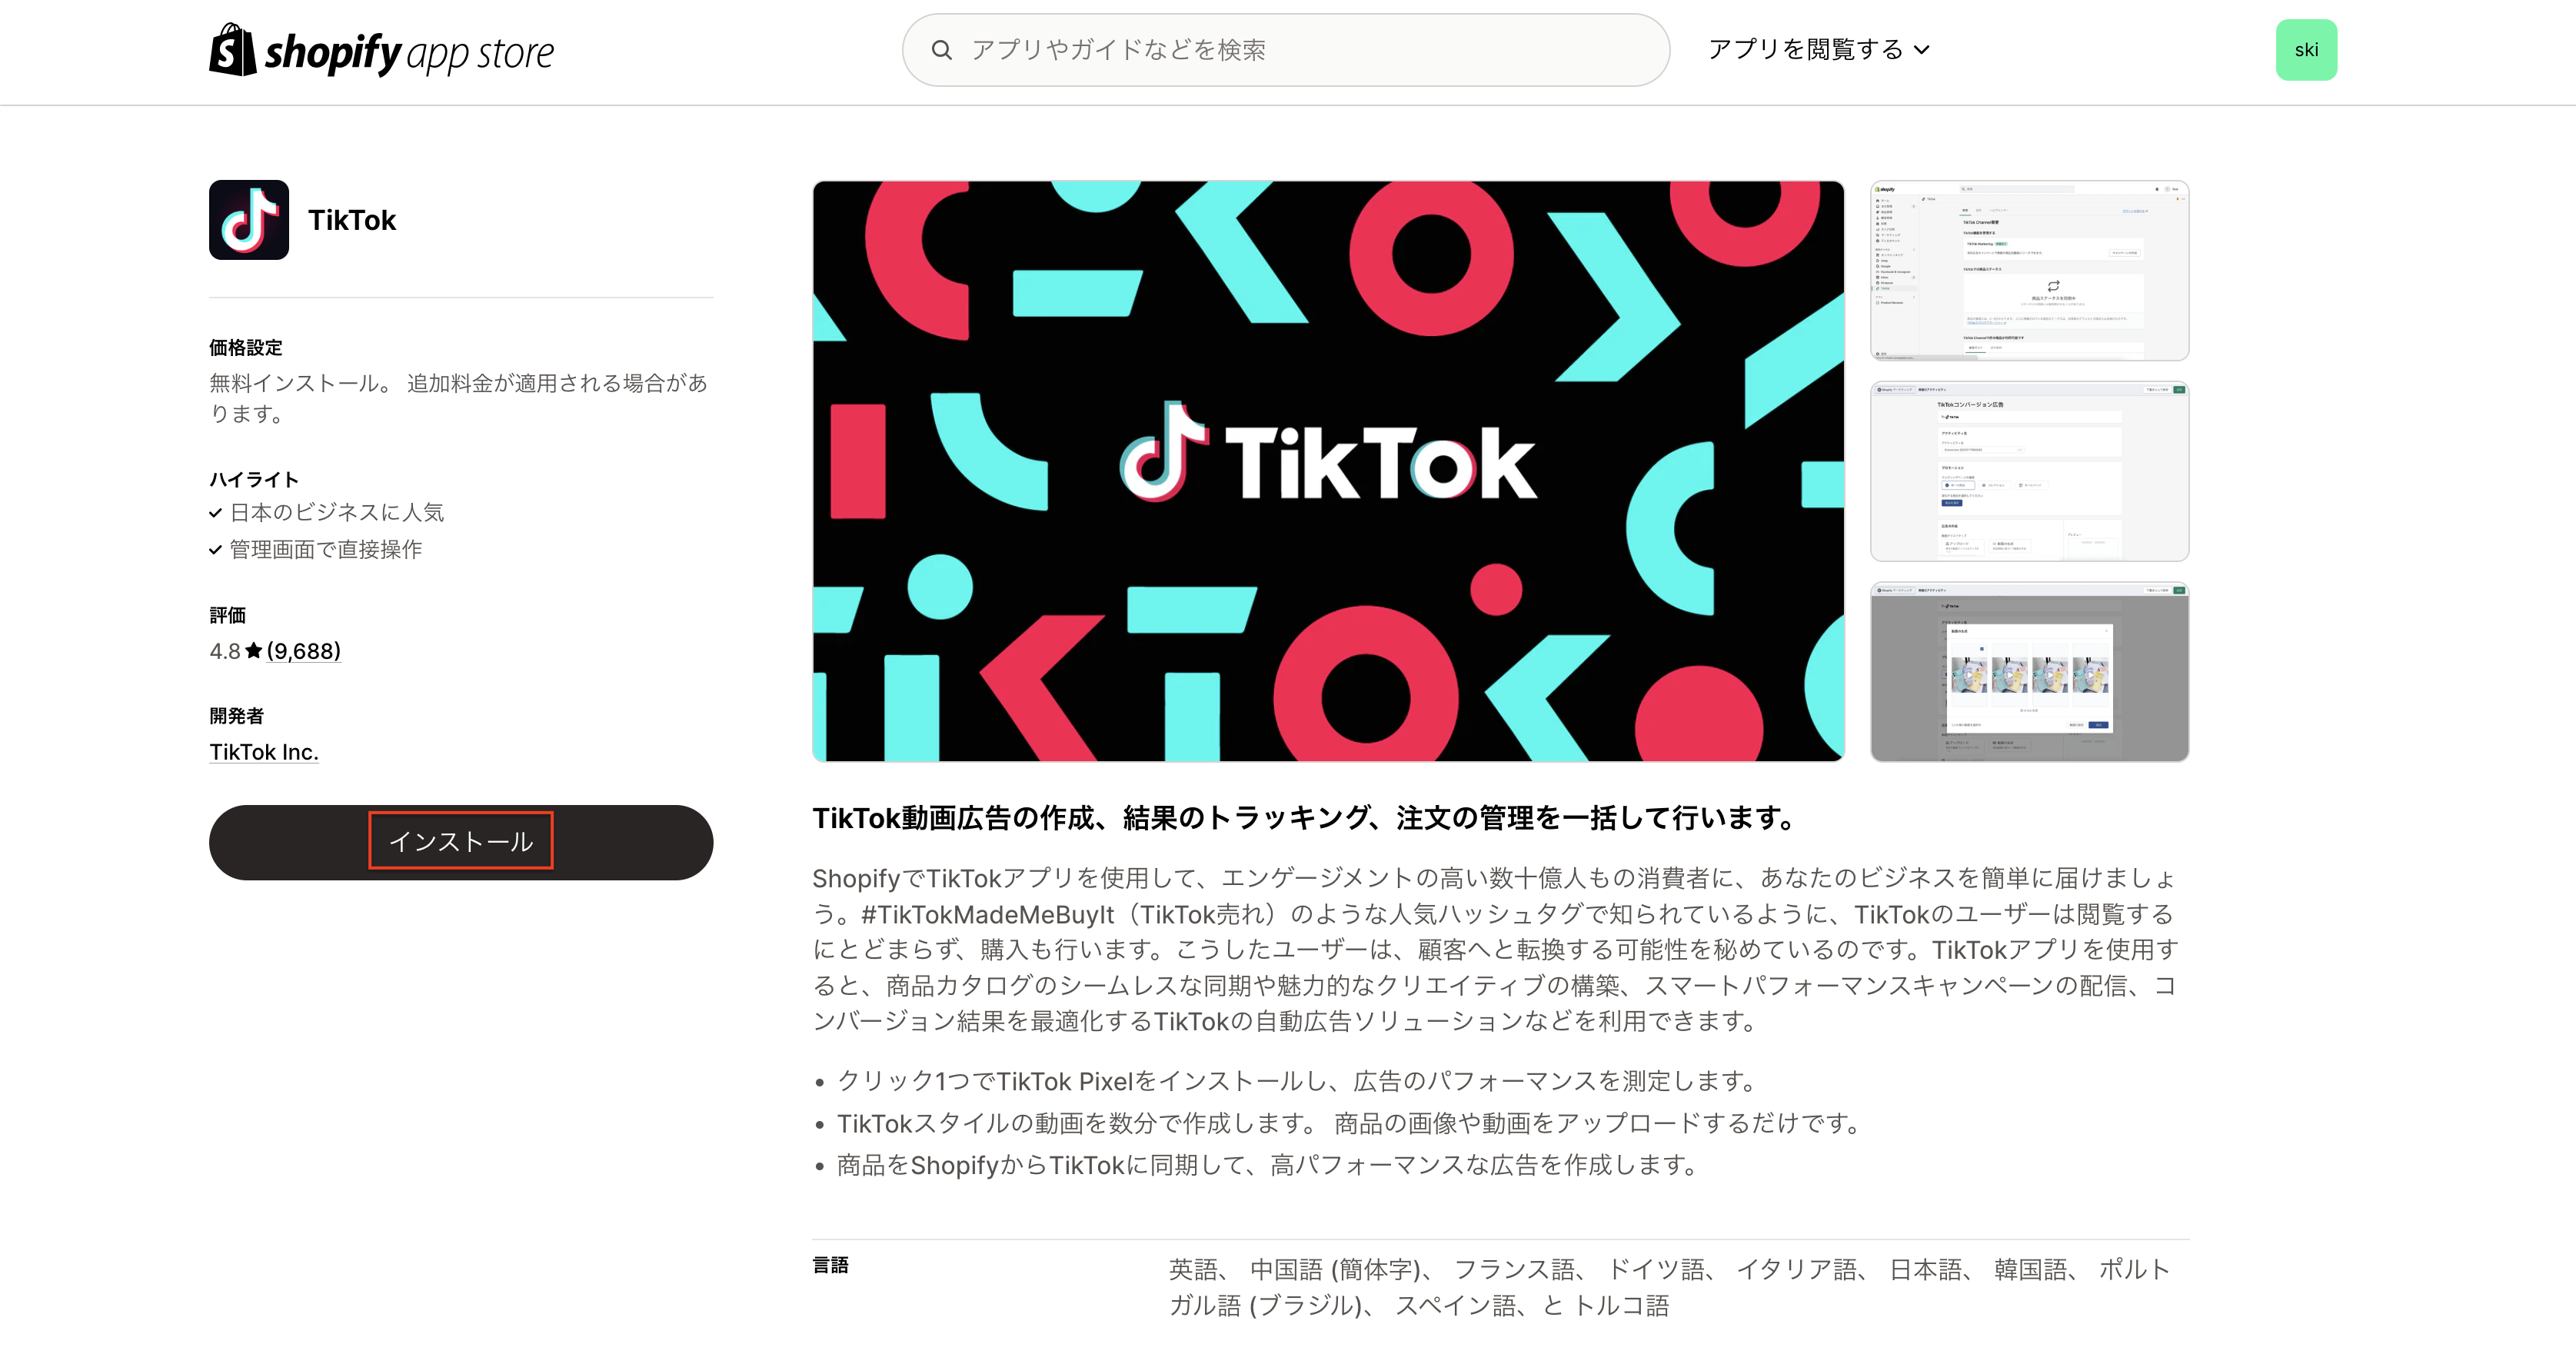
Task: Click the checkmark beside 日本のビジネスに人気
Action: click(215, 513)
